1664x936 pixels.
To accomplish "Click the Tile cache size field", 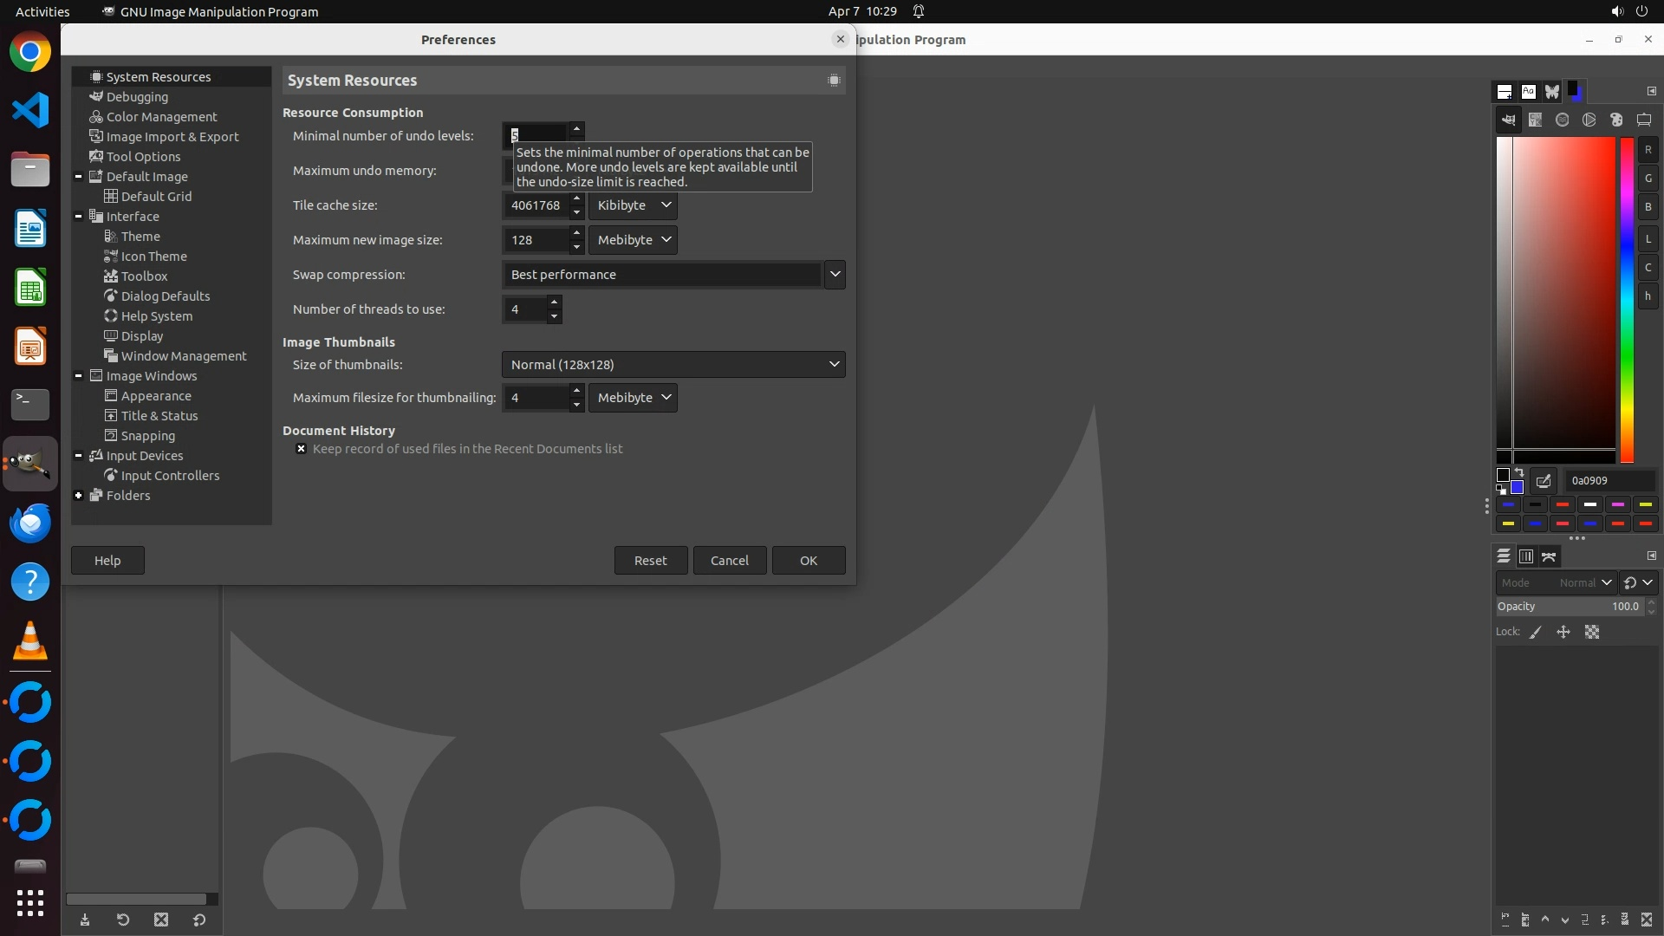I will coord(535,205).
